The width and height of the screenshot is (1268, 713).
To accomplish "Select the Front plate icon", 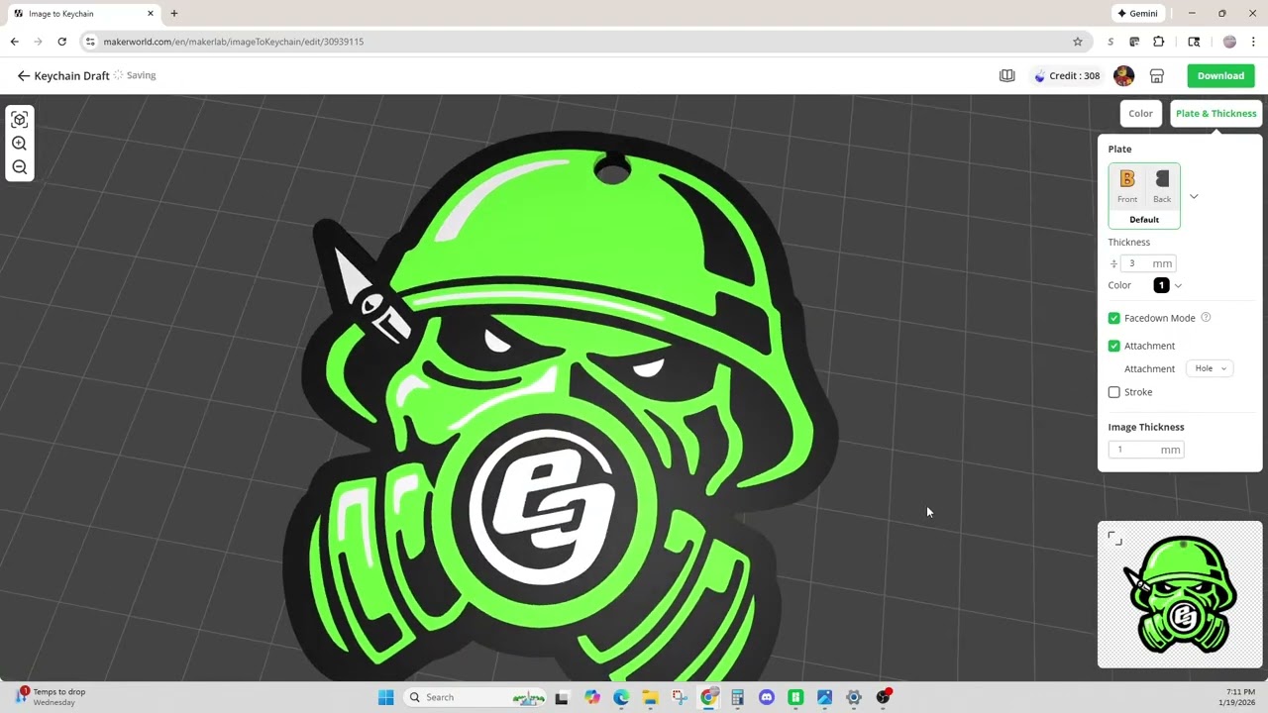I will [1127, 186].
